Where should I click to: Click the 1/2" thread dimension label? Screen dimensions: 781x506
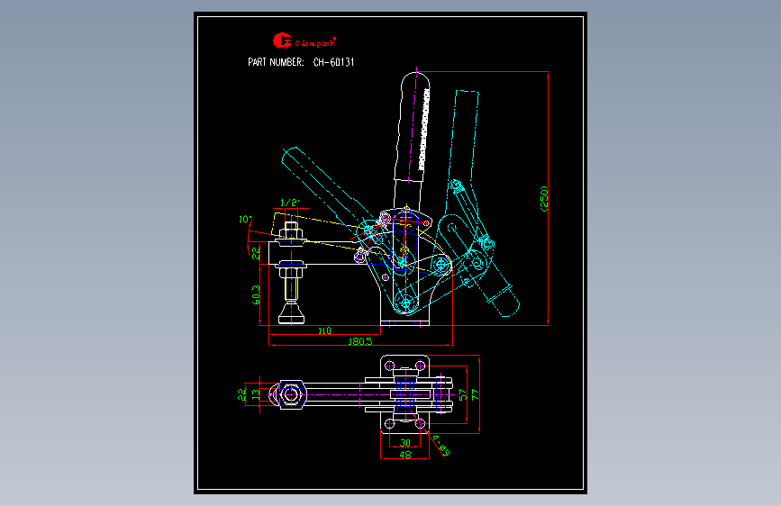point(289,203)
